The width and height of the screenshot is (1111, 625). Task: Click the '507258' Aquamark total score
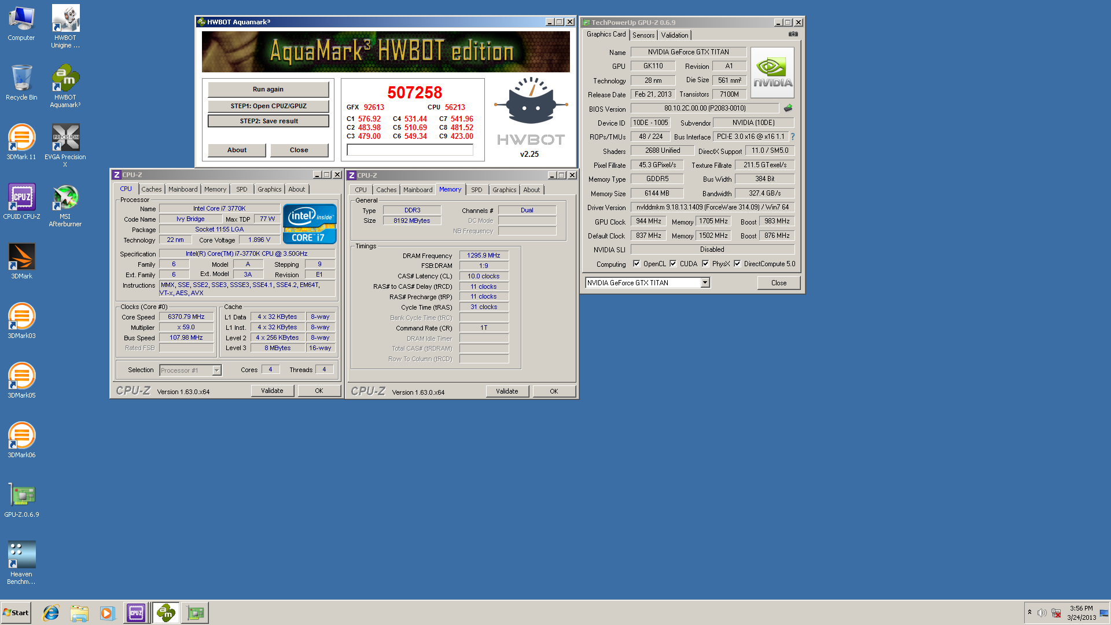coord(415,93)
